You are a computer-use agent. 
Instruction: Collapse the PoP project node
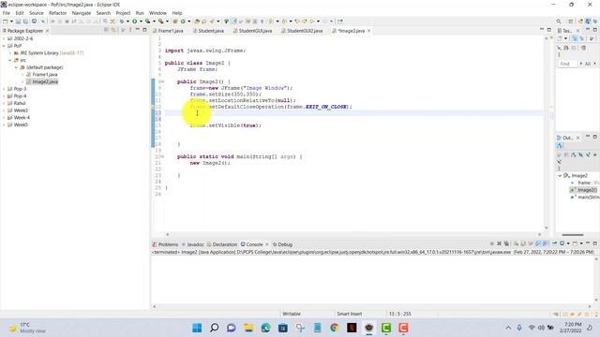[4, 46]
